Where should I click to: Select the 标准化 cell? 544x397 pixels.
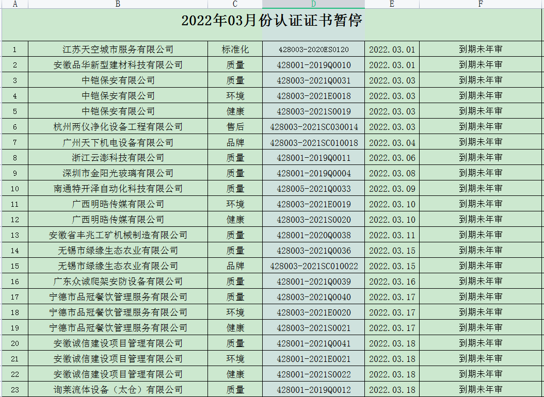235,49
